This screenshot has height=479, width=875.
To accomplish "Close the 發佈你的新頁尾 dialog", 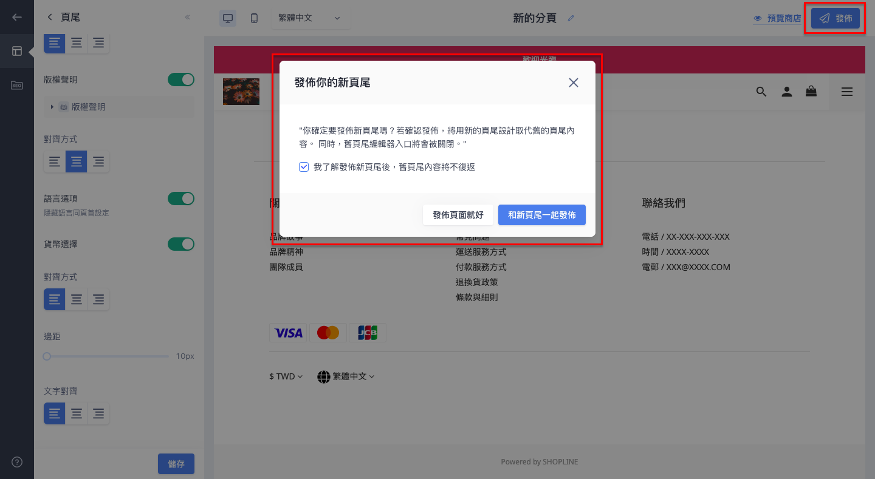I will 573,83.
